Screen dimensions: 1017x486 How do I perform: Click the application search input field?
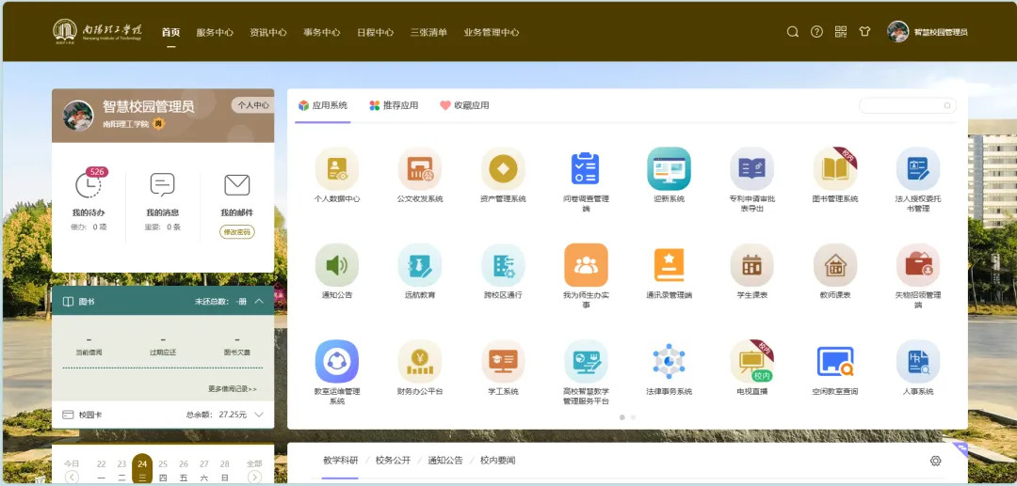click(904, 105)
